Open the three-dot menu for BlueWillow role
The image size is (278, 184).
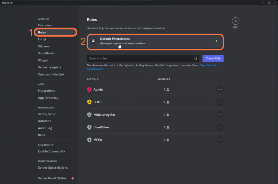(x=220, y=127)
